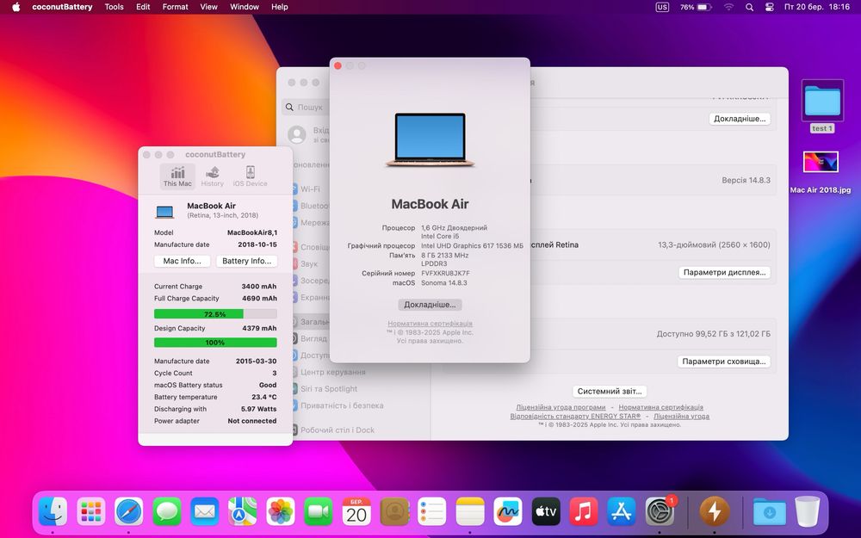The image size is (861, 538).
Task: Click coconutBattery lightning icon in Dock
Action: pos(715,511)
